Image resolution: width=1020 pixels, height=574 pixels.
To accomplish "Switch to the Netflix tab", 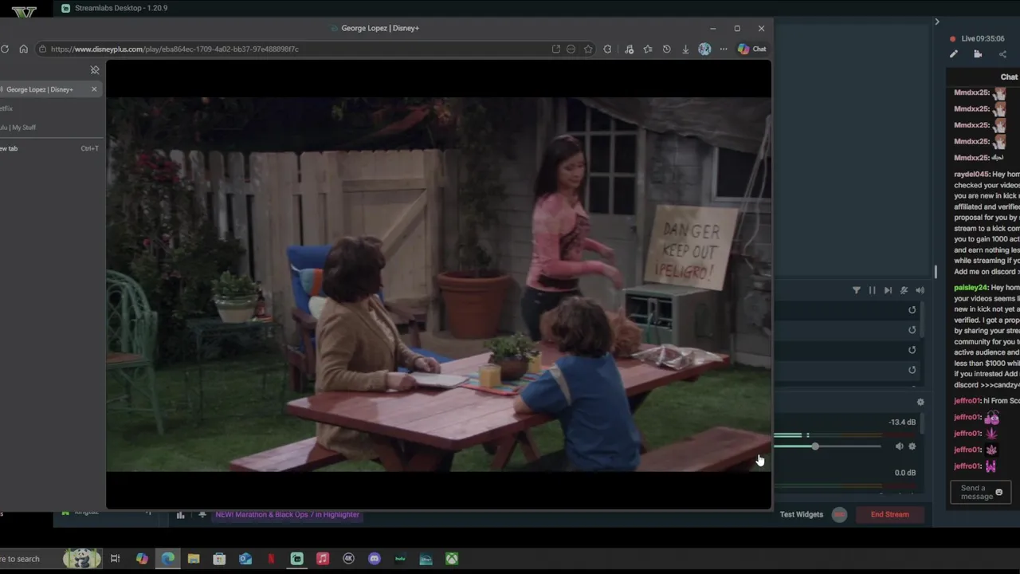I will coord(49,108).
